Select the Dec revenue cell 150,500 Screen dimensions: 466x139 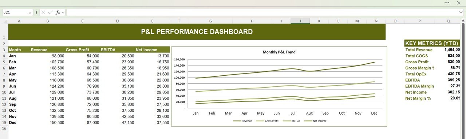[48, 123]
